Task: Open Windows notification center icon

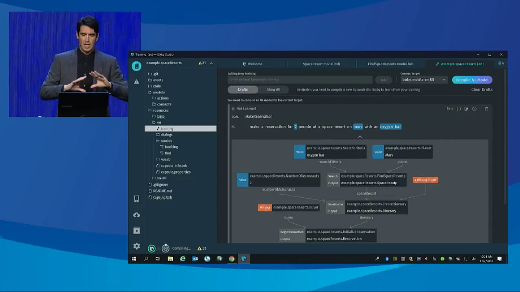Action: [x=500, y=259]
